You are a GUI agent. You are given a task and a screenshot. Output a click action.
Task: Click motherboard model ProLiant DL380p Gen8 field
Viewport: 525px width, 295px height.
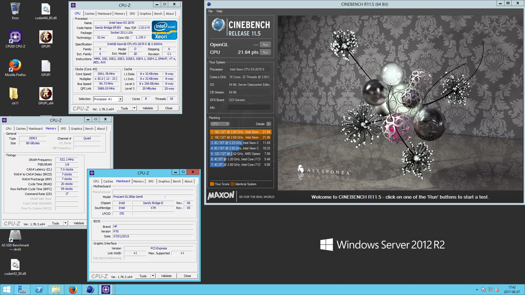(x=138, y=197)
